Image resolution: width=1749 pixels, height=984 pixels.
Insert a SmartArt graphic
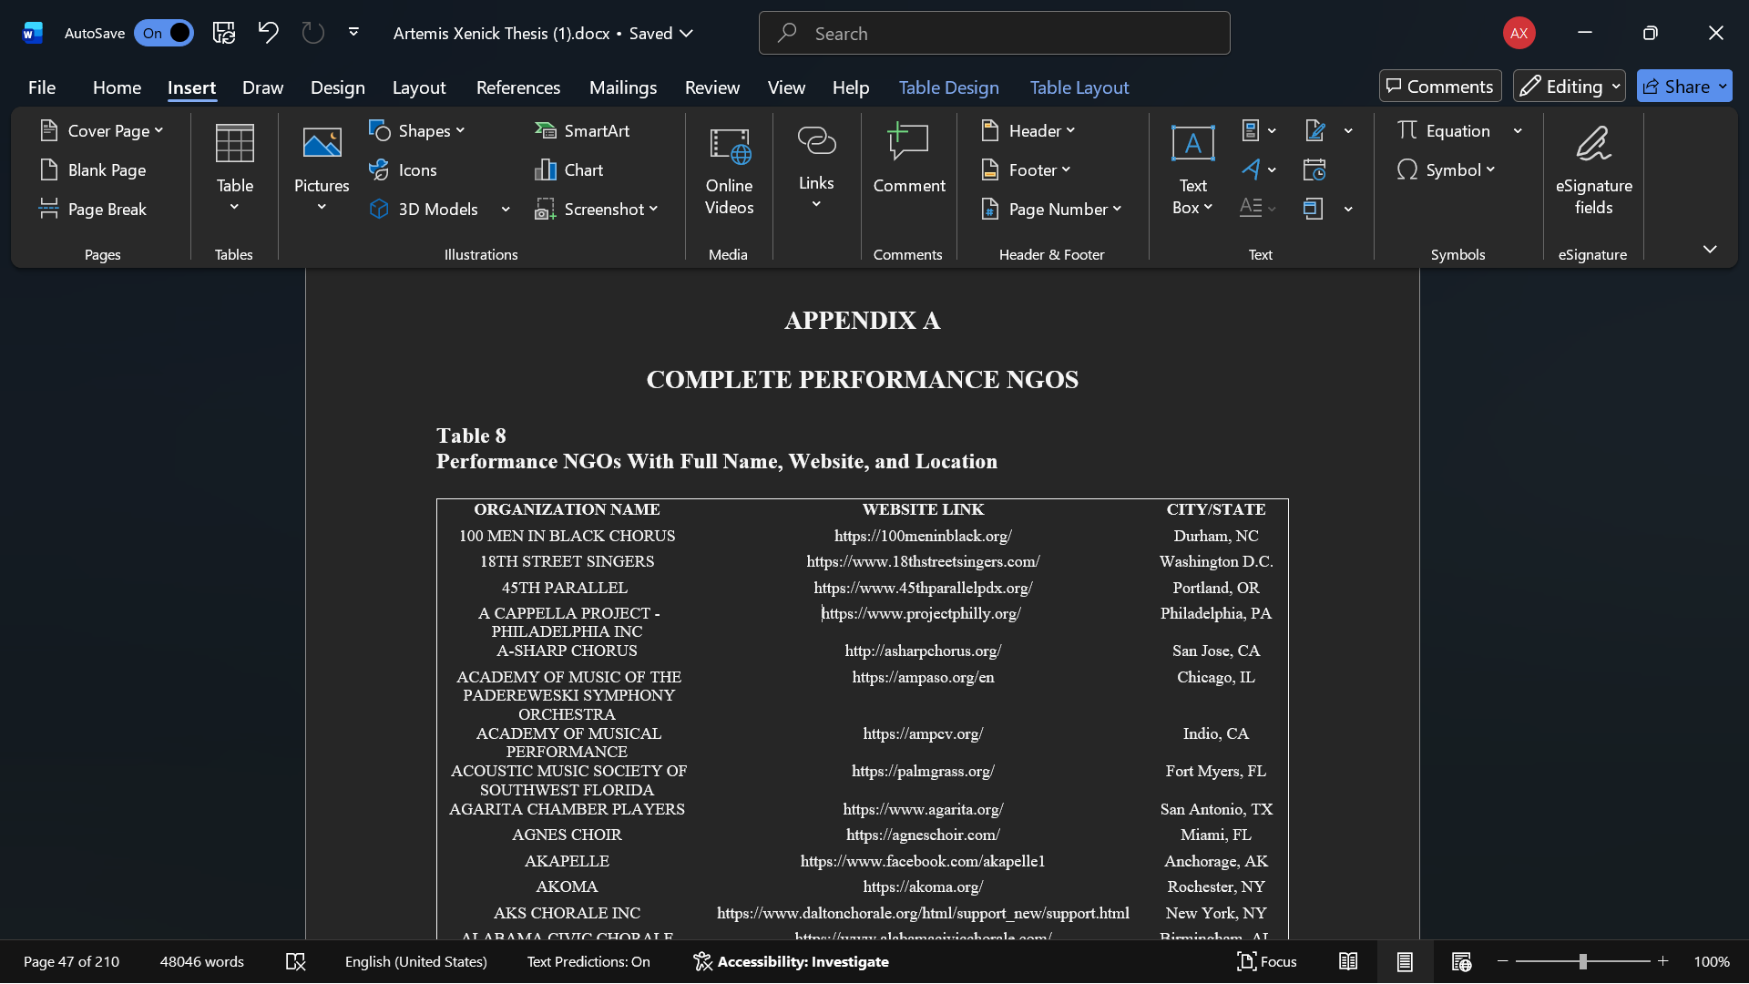582,131
